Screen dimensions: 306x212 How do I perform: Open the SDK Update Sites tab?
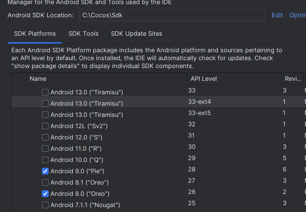pyautogui.click(x=136, y=34)
